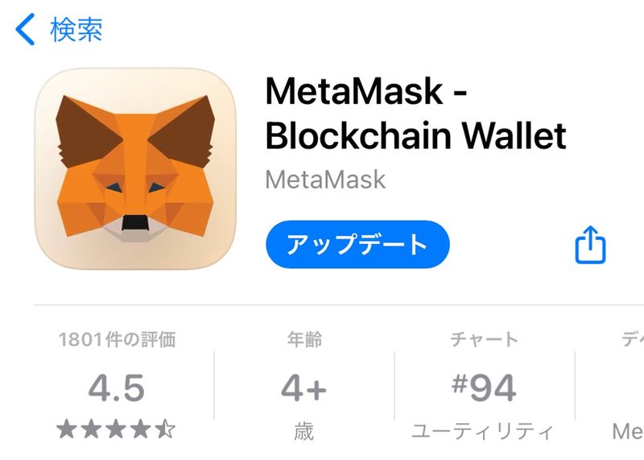The image size is (644, 460).
Task: Tap the first filled star
Action: [67, 429]
